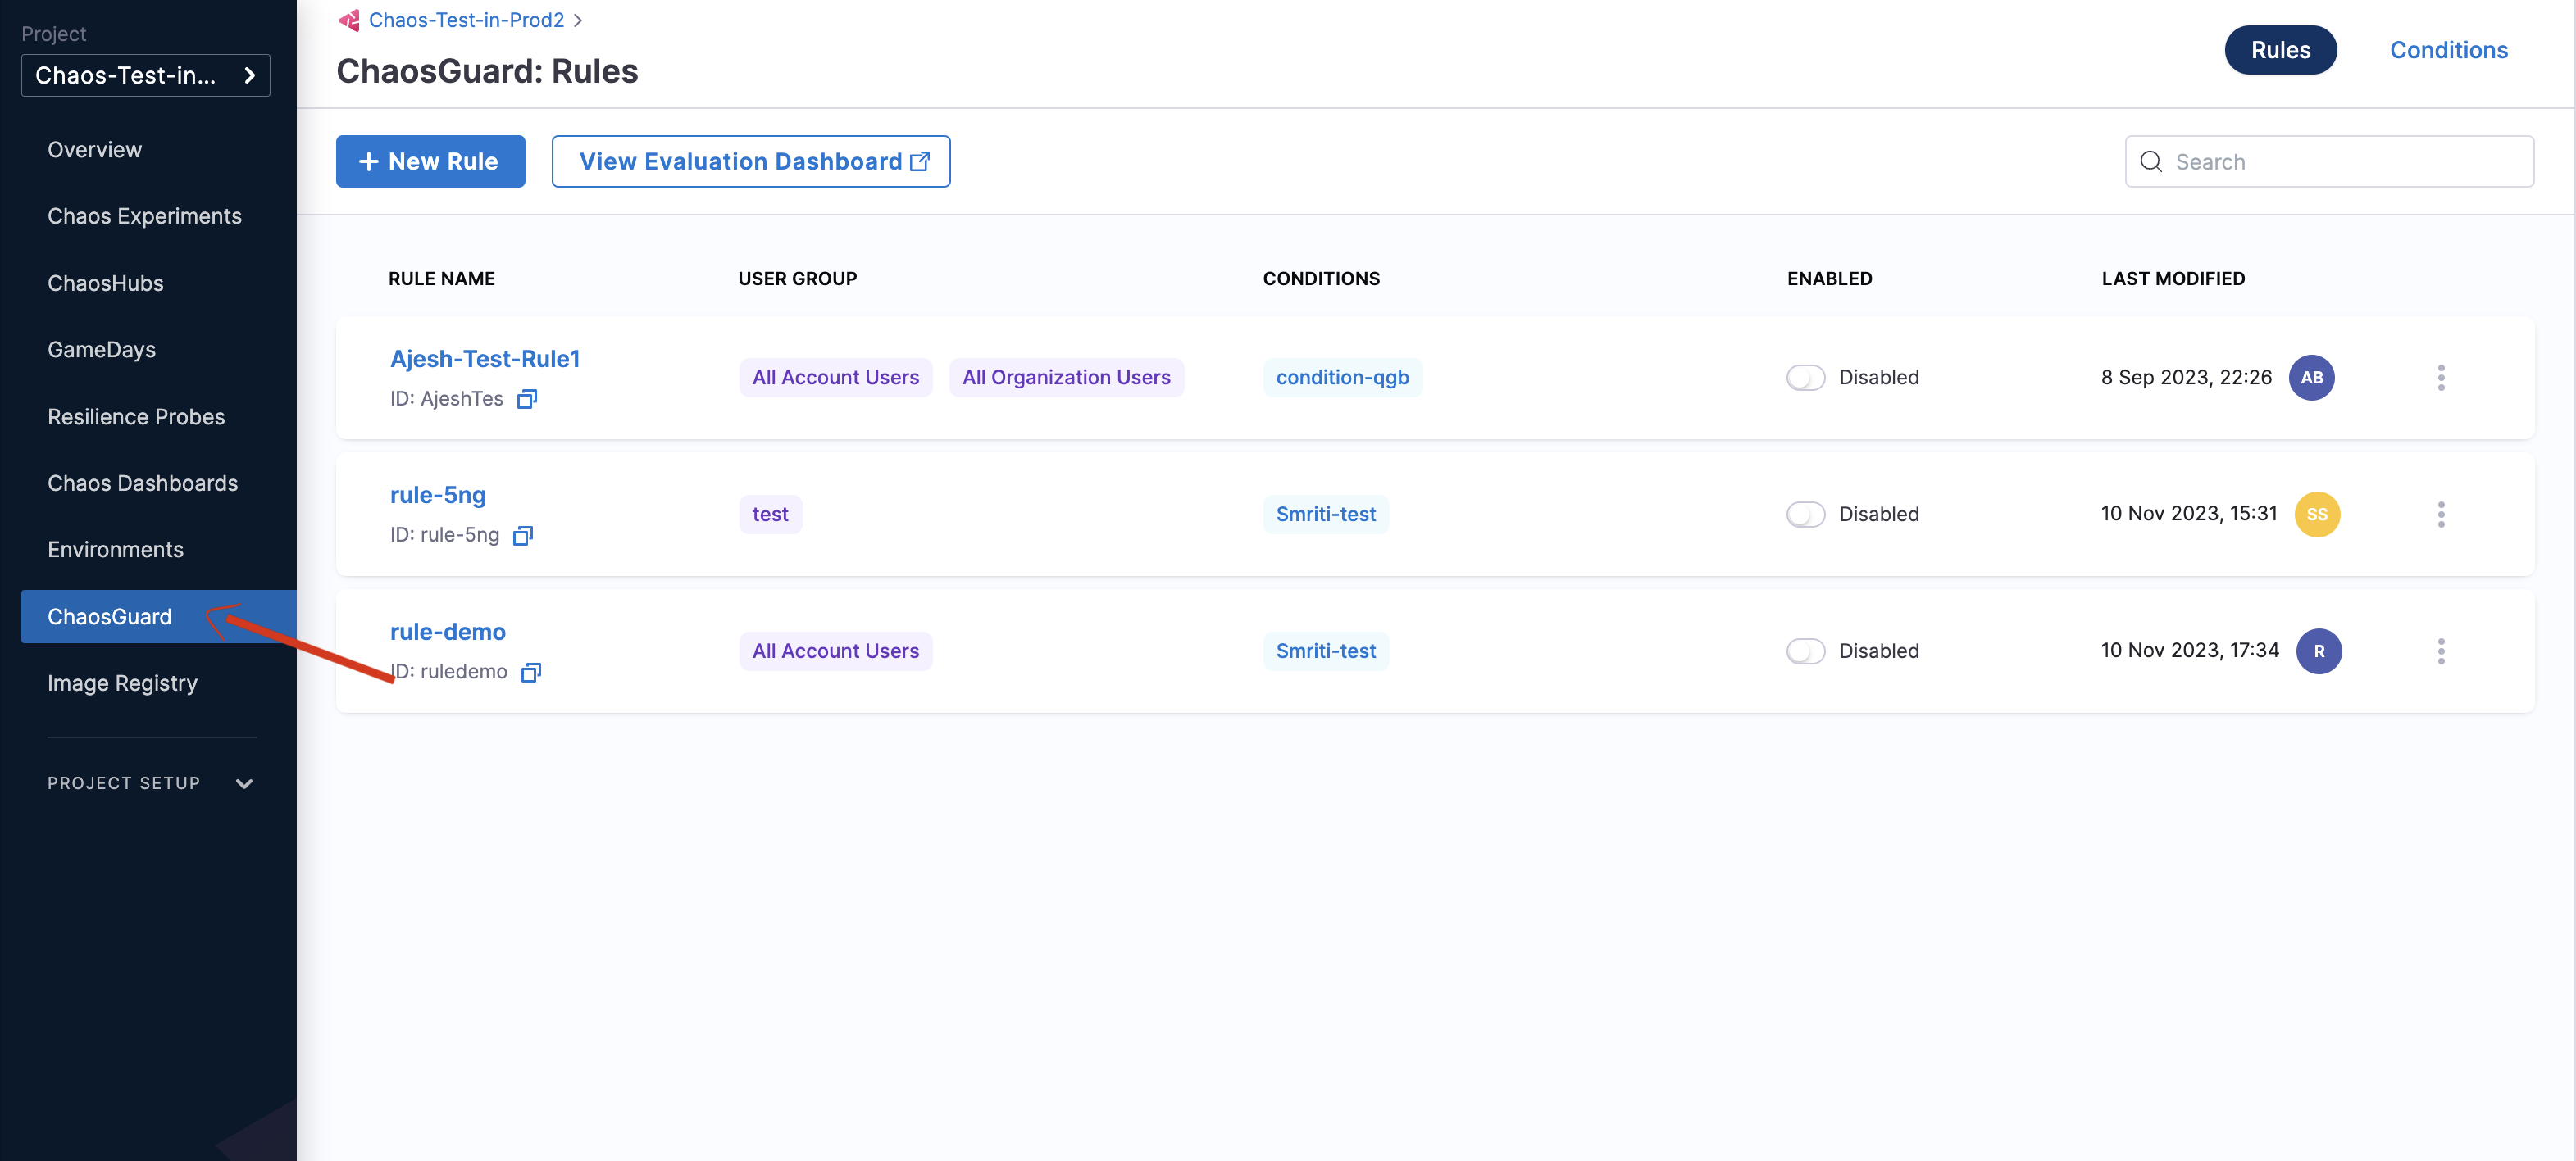Create a New Rule
Image resolution: width=2576 pixels, height=1161 pixels.
pos(430,161)
